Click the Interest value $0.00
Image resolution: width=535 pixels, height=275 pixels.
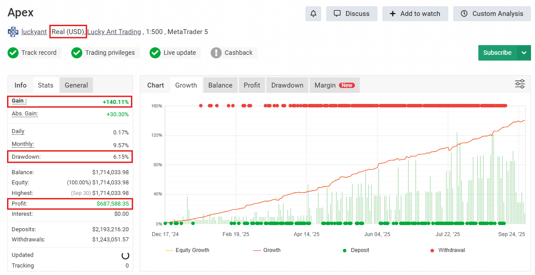[x=122, y=214]
